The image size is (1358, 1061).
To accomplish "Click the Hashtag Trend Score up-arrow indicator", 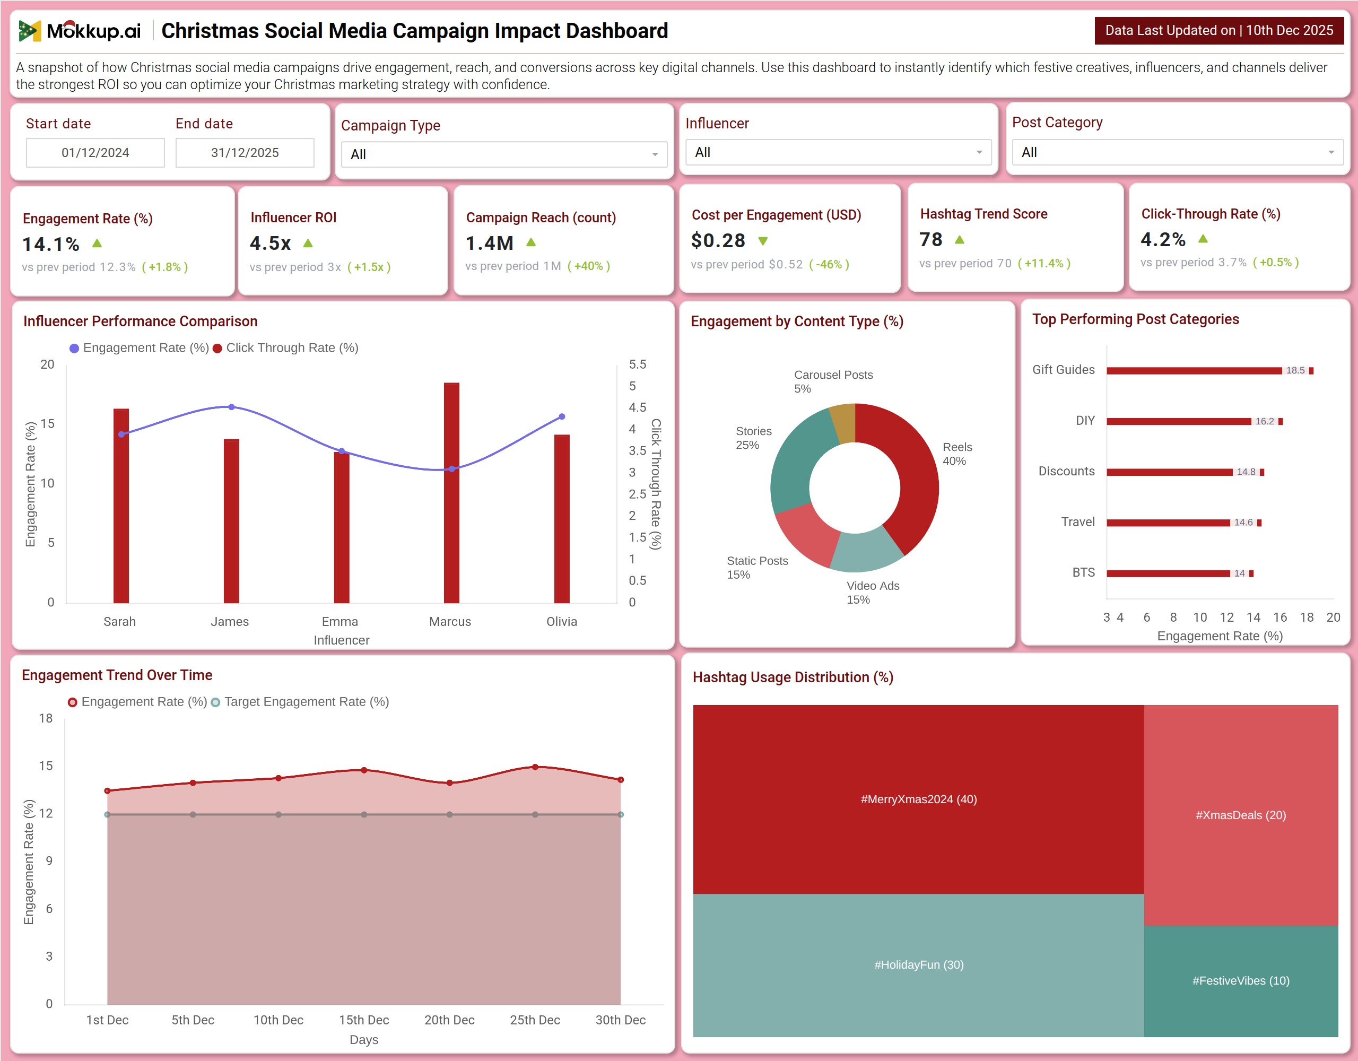I will tap(960, 239).
